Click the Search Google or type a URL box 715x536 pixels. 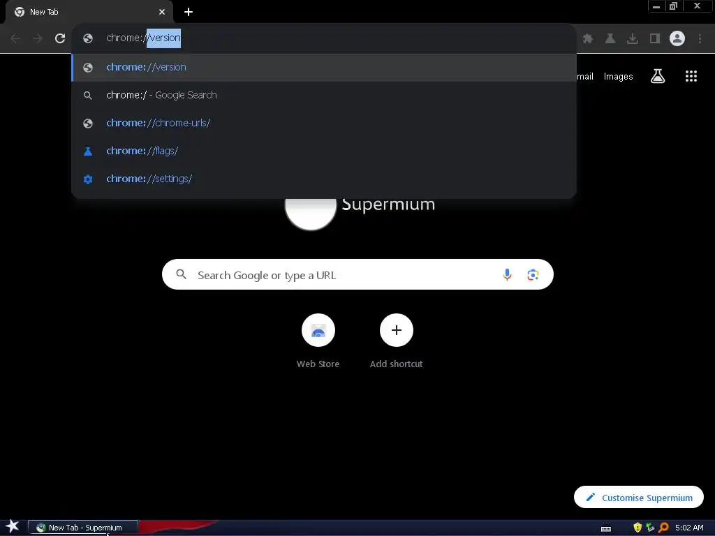pos(357,274)
